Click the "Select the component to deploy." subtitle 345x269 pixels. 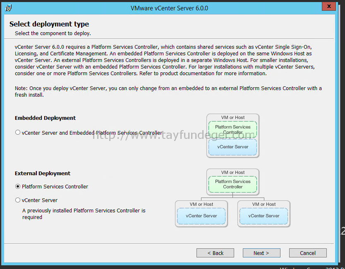click(x=53, y=33)
